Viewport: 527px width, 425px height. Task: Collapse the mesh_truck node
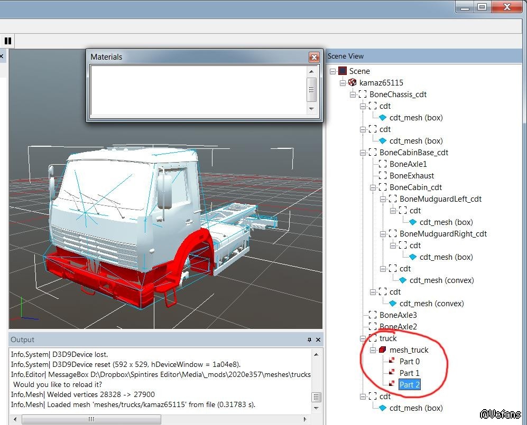pos(373,350)
